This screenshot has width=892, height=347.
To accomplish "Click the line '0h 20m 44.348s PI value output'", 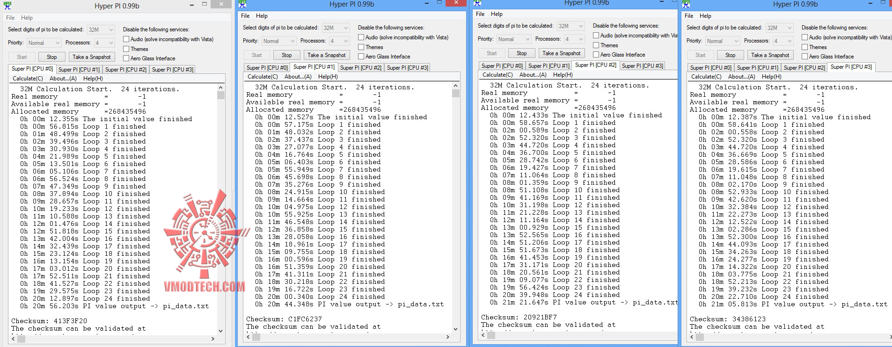I will (350, 304).
